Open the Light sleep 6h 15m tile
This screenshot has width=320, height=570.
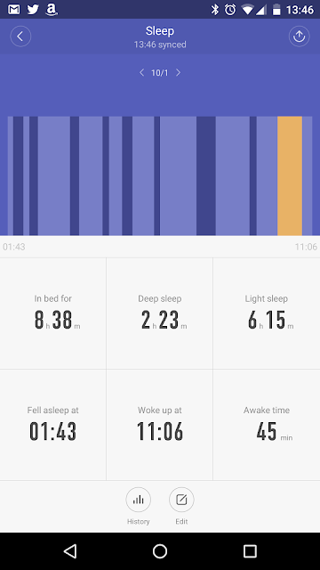click(267, 313)
